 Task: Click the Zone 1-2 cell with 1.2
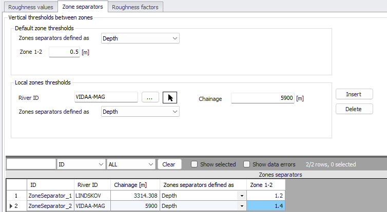[266, 196]
